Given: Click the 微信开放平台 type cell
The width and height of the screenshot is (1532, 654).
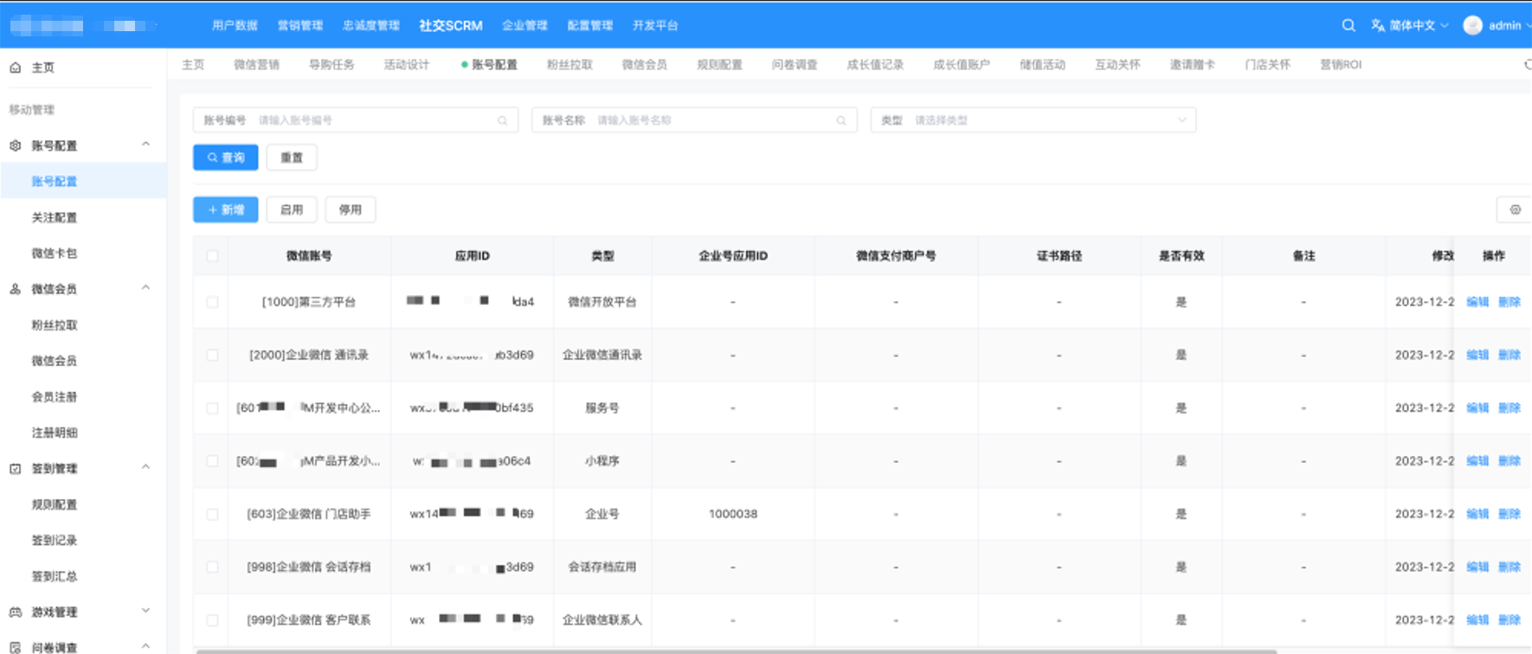Looking at the screenshot, I should tap(602, 302).
